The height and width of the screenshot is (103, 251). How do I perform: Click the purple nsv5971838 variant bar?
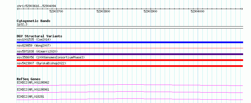(x=130, y=54)
